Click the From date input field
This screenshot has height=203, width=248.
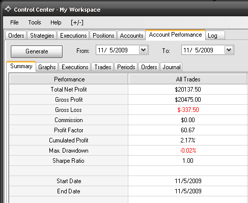point(118,50)
